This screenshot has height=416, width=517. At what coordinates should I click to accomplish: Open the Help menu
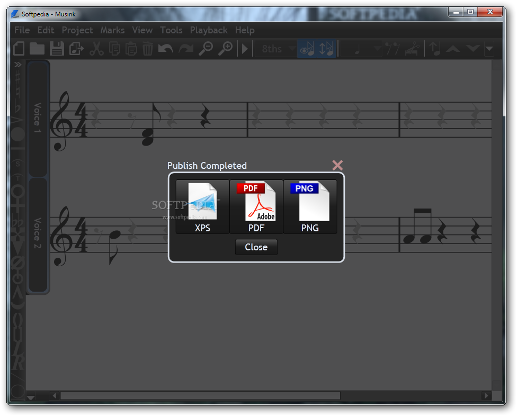tap(245, 30)
